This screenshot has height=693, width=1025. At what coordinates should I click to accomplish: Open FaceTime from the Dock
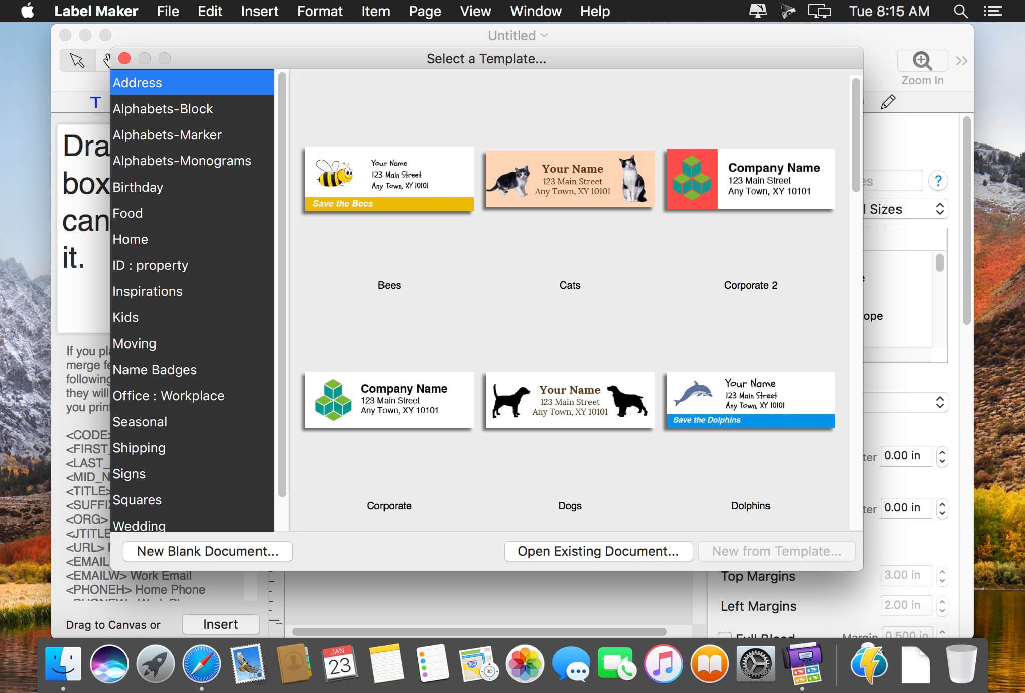pyautogui.click(x=617, y=664)
